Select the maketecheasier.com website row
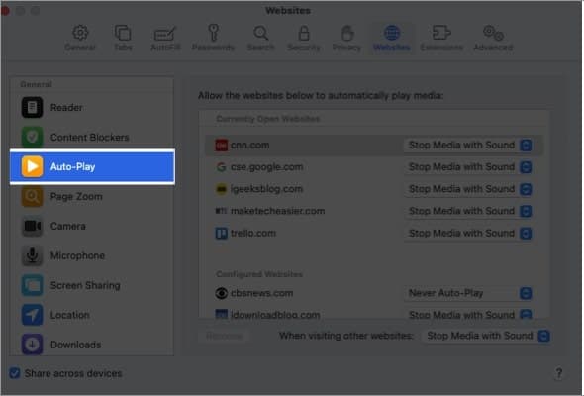Screen dimensions: 584x396 (x=373, y=211)
